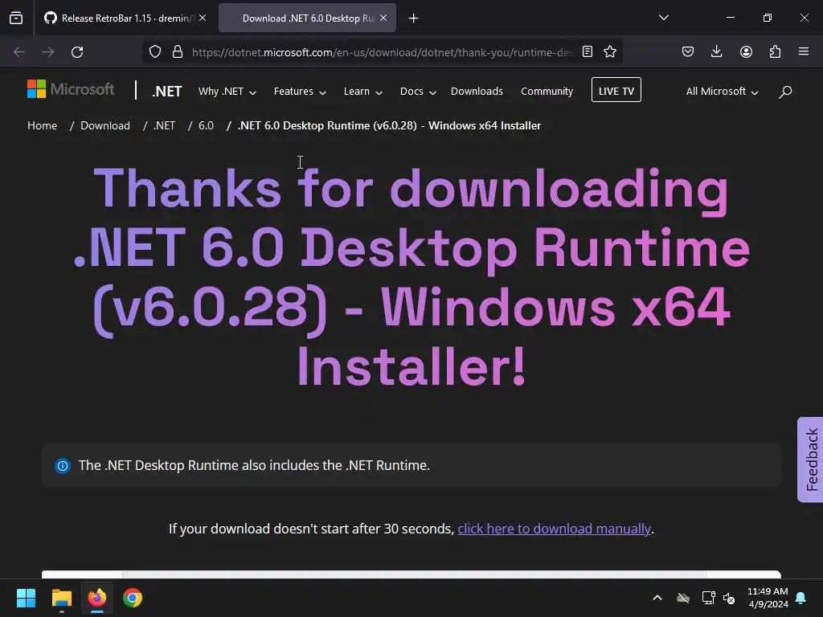Expand the Learn menu
The height and width of the screenshot is (617, 823).
[362, 92]
